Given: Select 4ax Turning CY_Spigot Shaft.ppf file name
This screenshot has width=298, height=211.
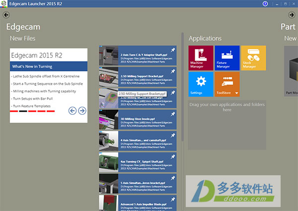Looking at the screenshot, I should (x=142, y=162).
